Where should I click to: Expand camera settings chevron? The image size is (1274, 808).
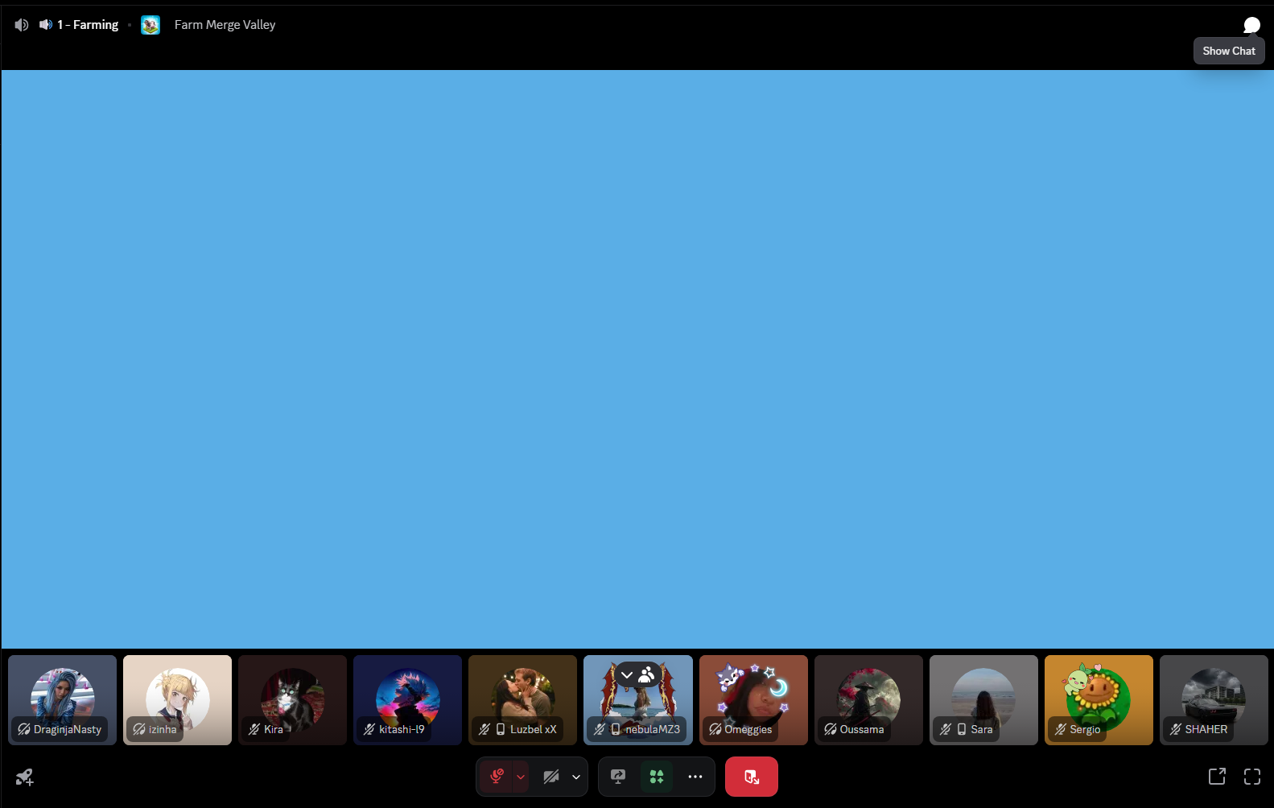click(x=576, y=777)
